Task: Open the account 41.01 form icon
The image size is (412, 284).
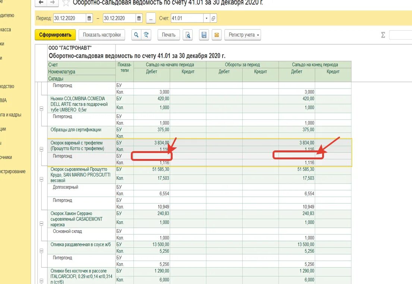Action: [213, 18]
